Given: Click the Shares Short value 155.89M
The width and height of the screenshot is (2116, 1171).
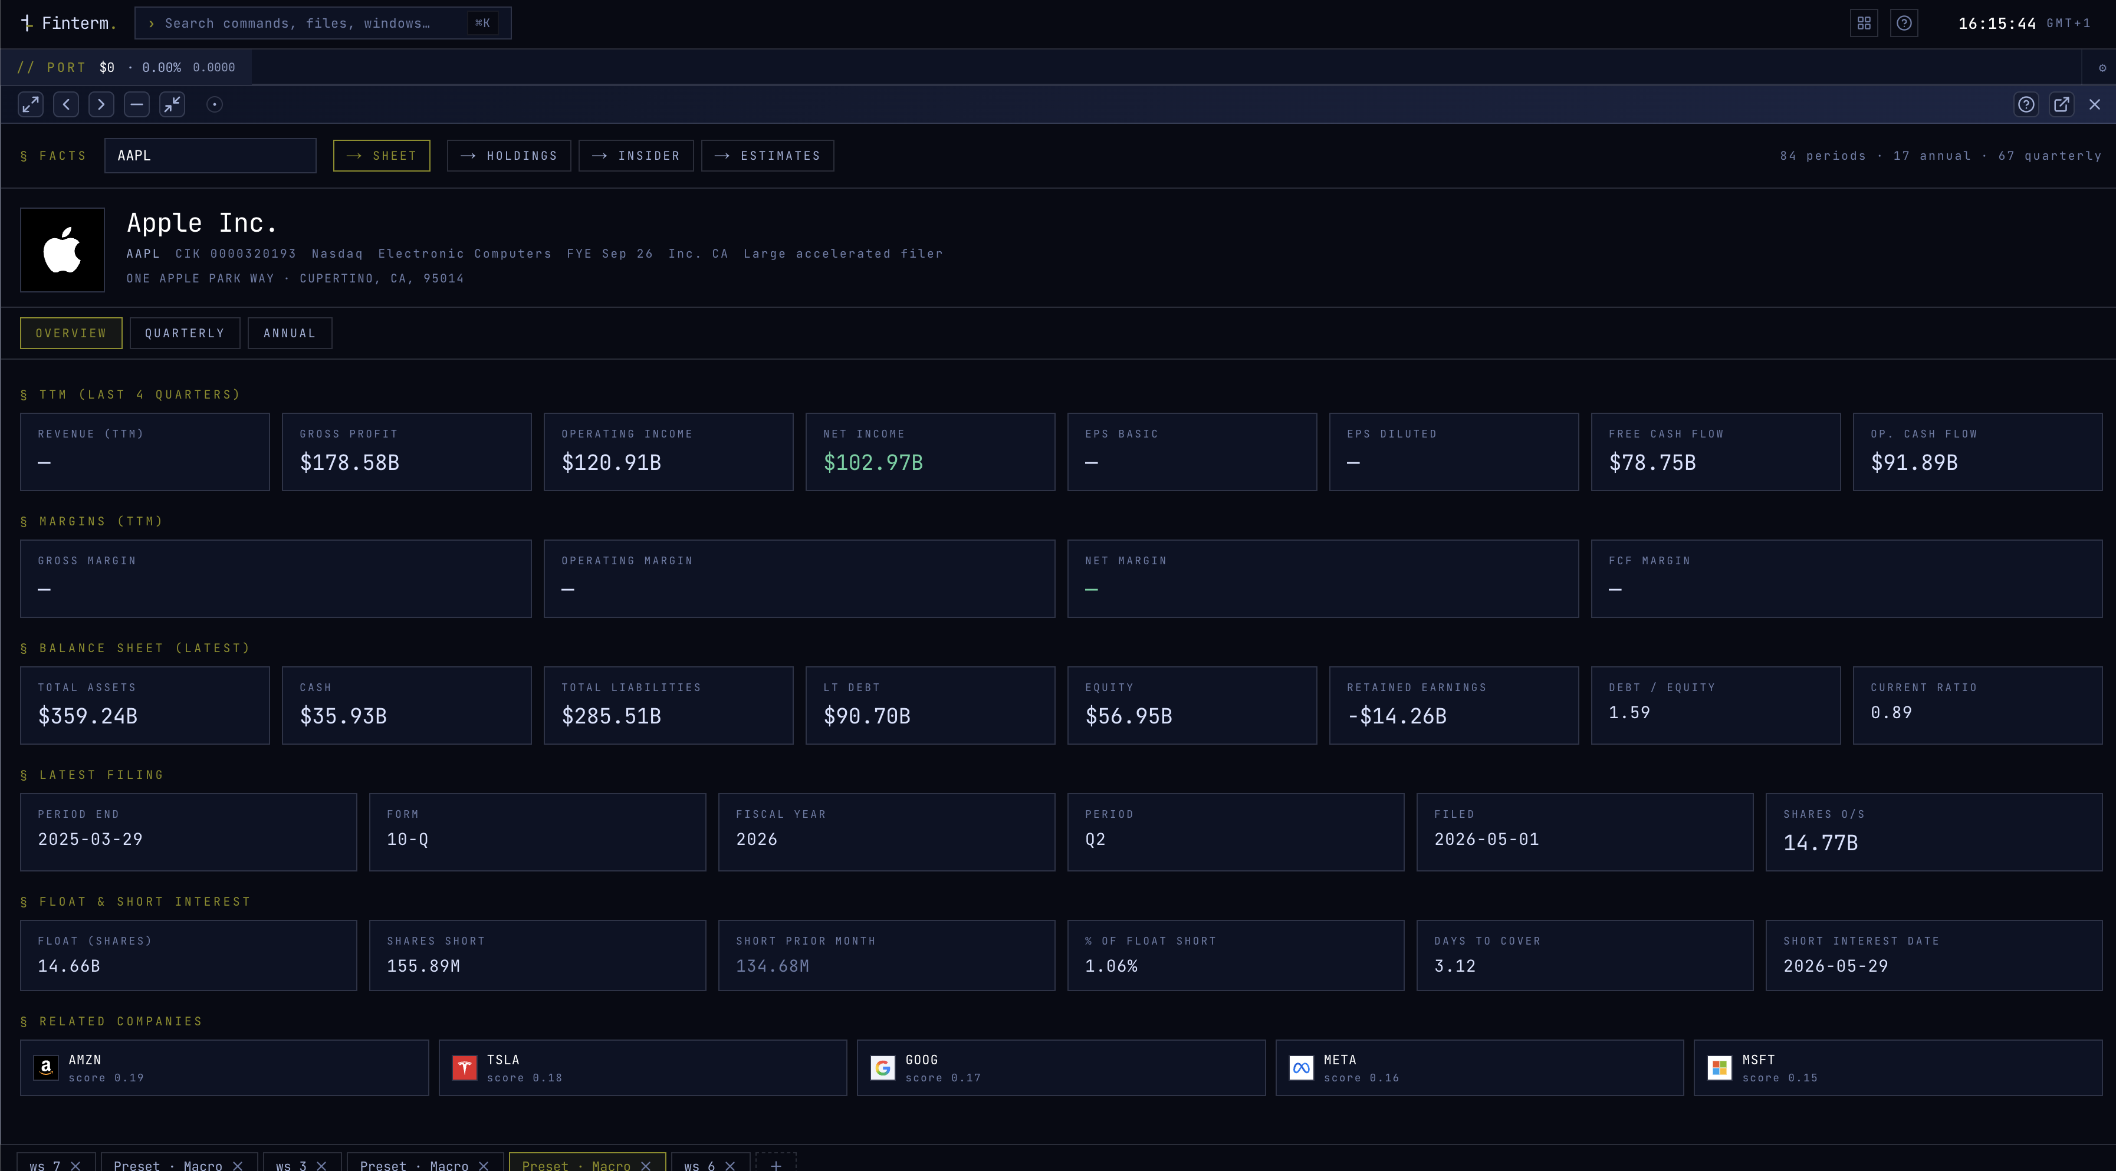Looking at the screenshot, I should coord(423,966).
